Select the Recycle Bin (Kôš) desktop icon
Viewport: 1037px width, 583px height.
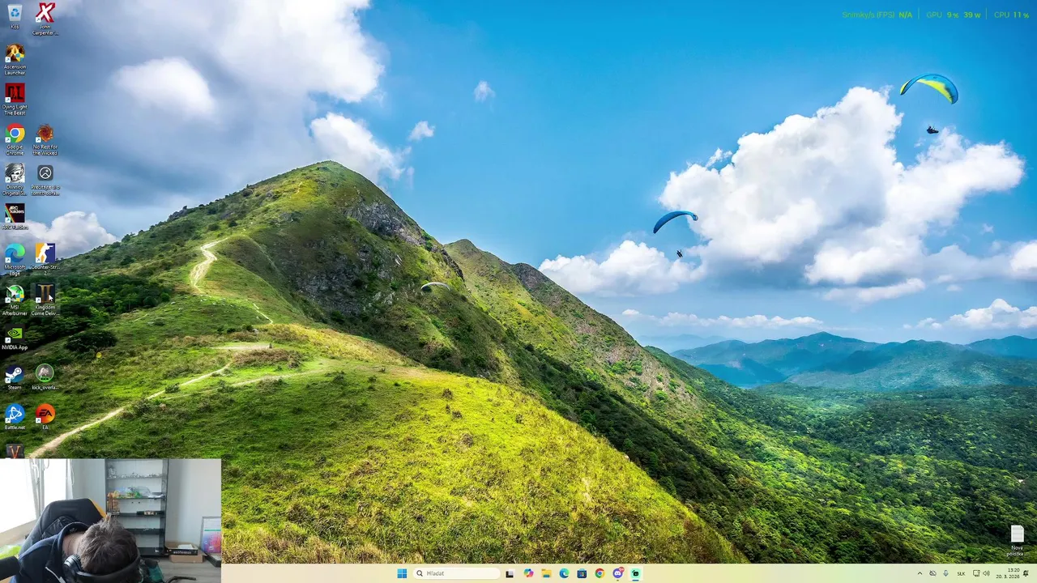[15, 17]
